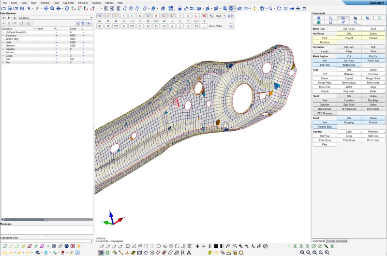Switch to the Current Command tab
387x256 pixels.
point(337,241)
